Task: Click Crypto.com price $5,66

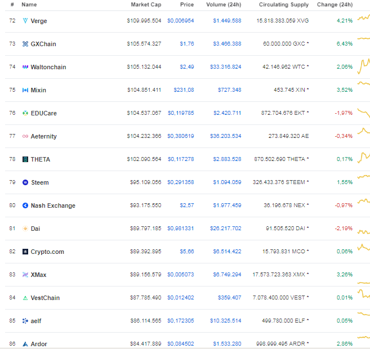Action: point(186,252)
